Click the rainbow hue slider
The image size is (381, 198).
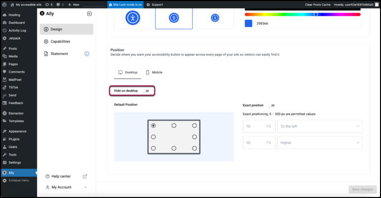coord(303,14)
